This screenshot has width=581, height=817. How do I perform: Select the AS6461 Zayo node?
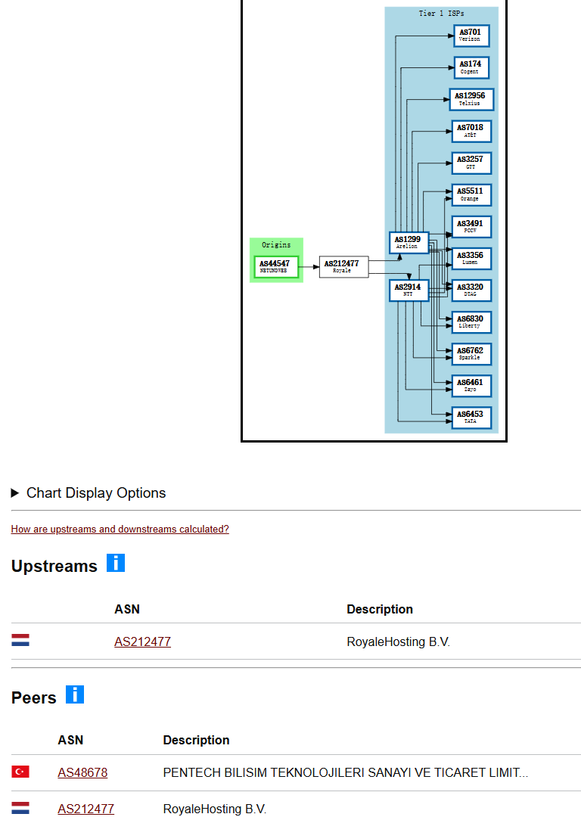pyautogui.click(x=471, y=386)
